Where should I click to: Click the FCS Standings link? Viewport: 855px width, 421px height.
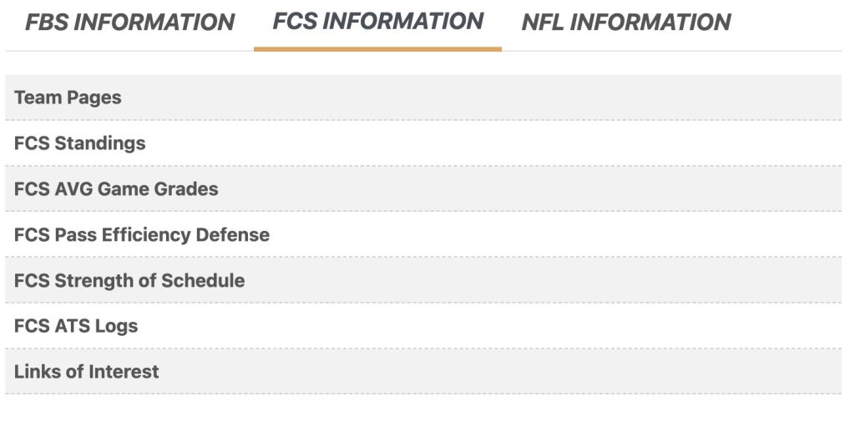coord(79,143)
